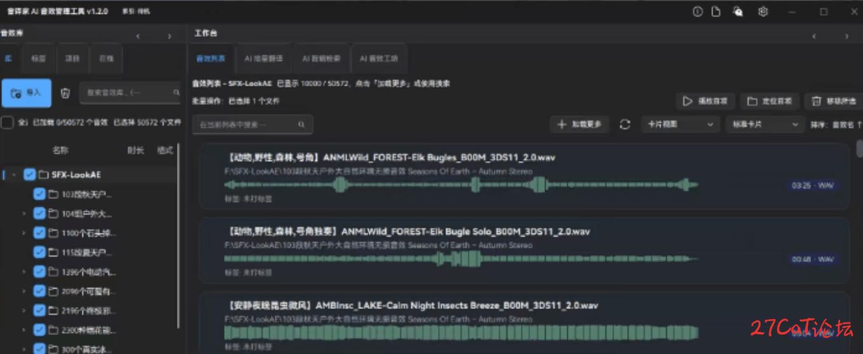This screenshot has width=863, height=354.
Task: Click the trash icon beside the 导入 button
Action: click(x=65, y=93)
